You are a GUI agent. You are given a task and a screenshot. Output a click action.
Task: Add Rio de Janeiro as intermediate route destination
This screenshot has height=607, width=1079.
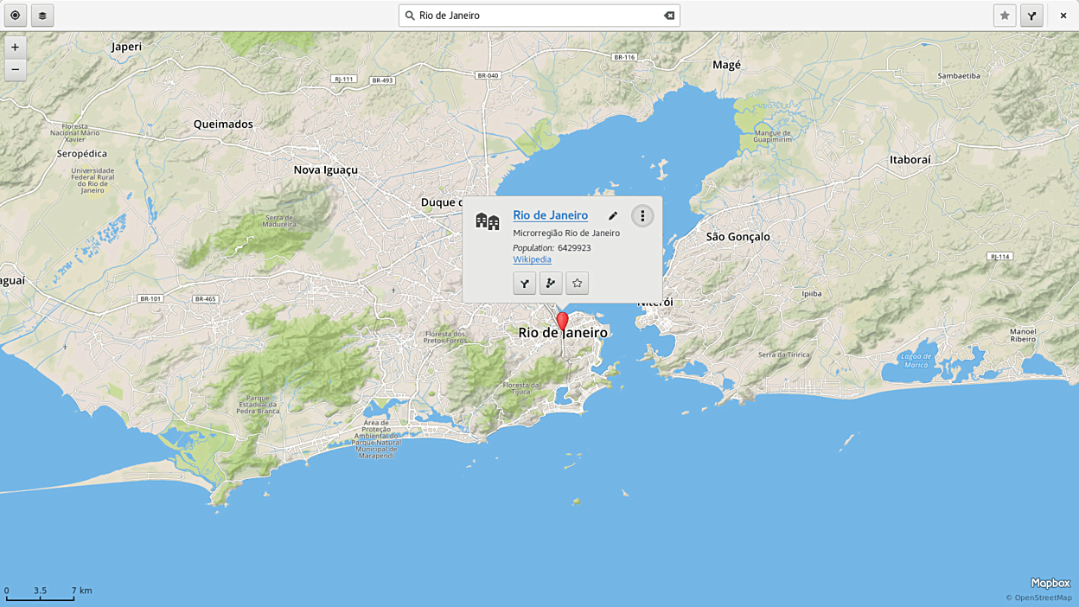tap(551, 284)
